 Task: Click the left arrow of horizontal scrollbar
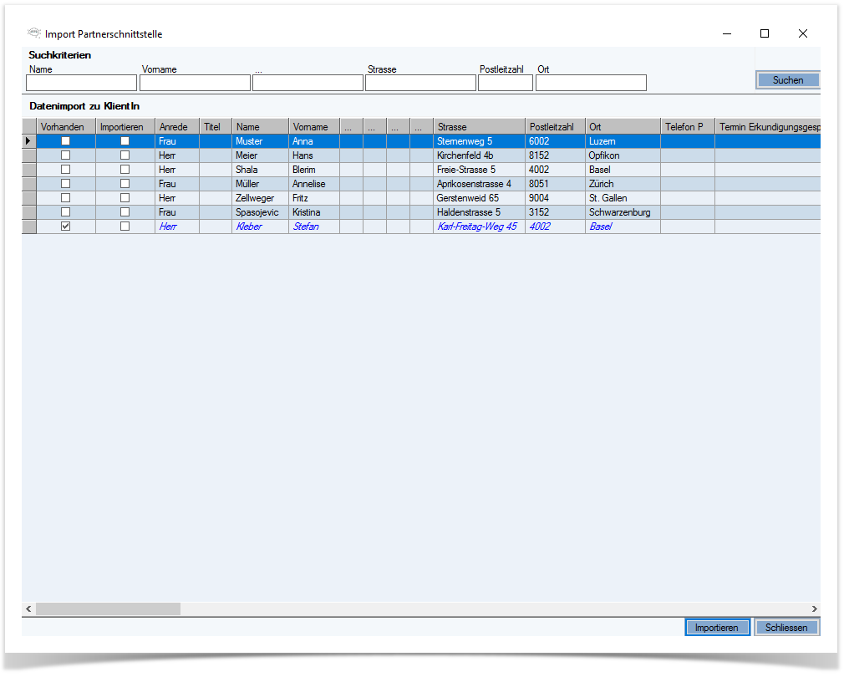coord(28,608)
